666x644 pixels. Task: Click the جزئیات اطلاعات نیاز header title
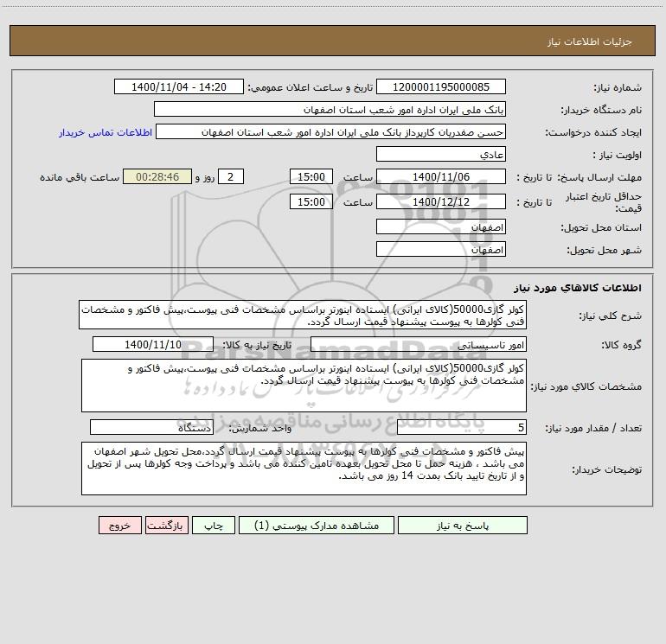point(590,41)
